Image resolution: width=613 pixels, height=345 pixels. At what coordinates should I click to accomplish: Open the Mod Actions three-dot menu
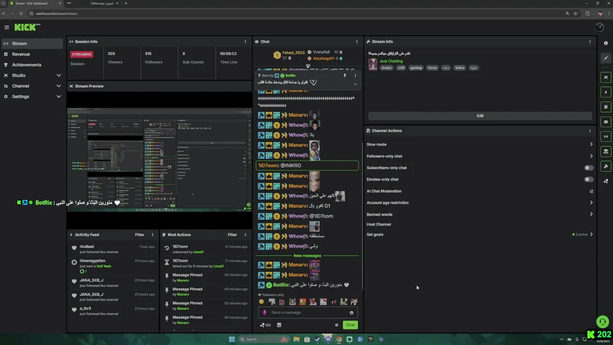245,235
